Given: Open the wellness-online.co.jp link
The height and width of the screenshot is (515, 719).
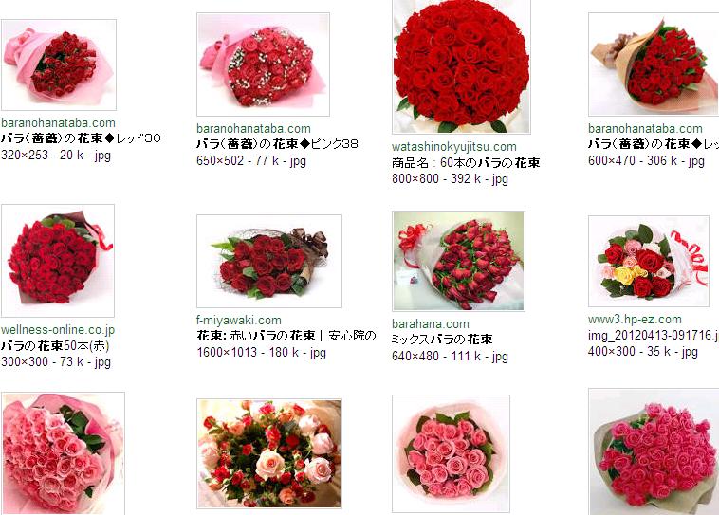Looking at the screenshot, I should point(58,329).
